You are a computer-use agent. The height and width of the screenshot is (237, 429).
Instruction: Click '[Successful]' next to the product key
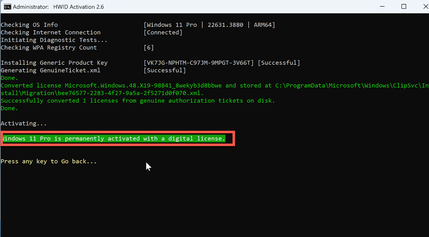279,63
